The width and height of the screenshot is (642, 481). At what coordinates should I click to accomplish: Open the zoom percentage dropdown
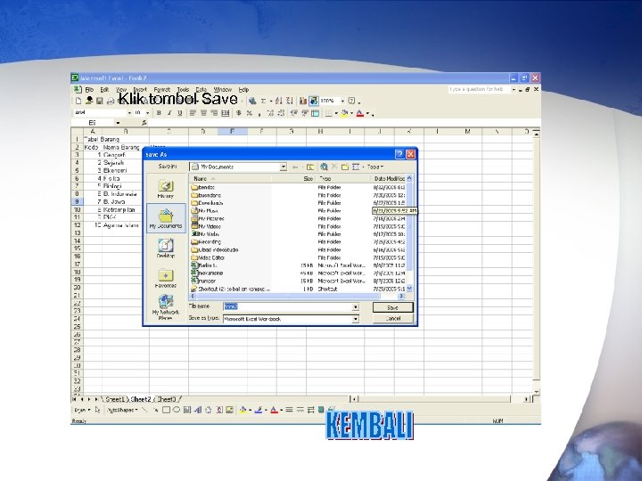342,101
